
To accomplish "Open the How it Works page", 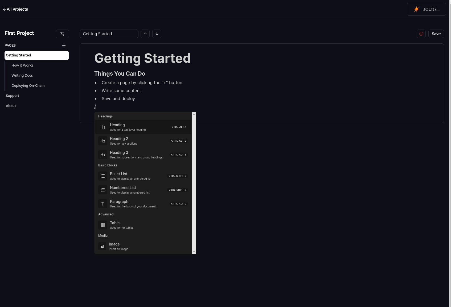I will (x=22, y=66).
